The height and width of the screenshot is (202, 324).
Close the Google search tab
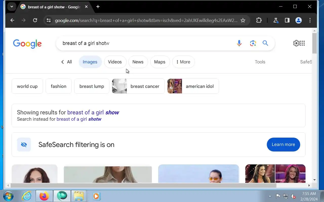pyautogui.click(x=86, y=7)
